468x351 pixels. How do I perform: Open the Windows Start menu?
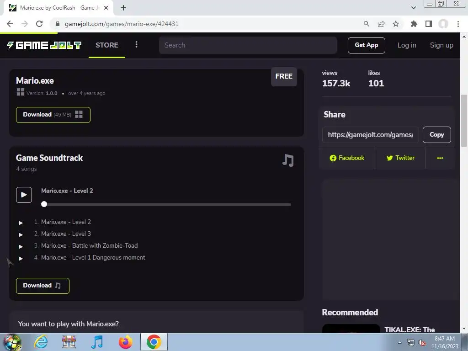click(x=12, y=342)
